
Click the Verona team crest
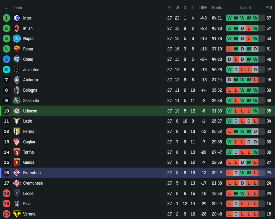coord(17,214)
